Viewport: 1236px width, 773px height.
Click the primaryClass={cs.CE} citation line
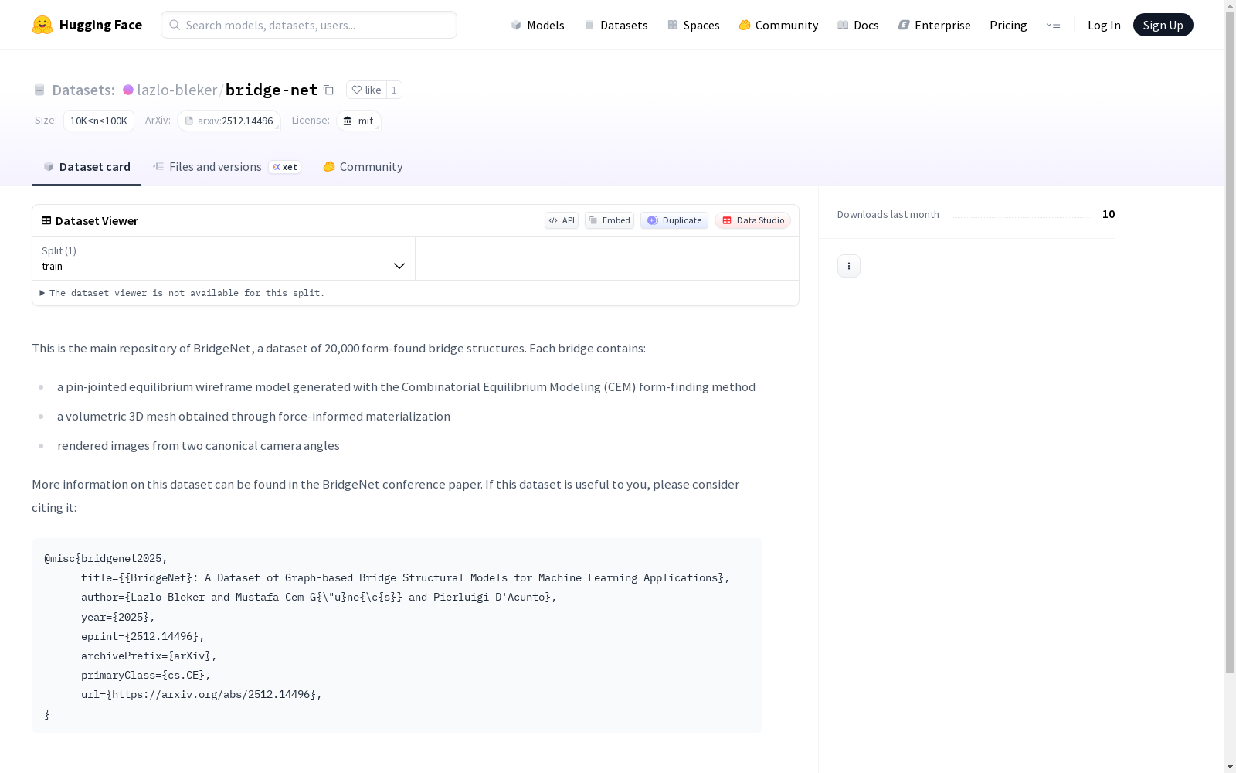(x=146, y=675)
